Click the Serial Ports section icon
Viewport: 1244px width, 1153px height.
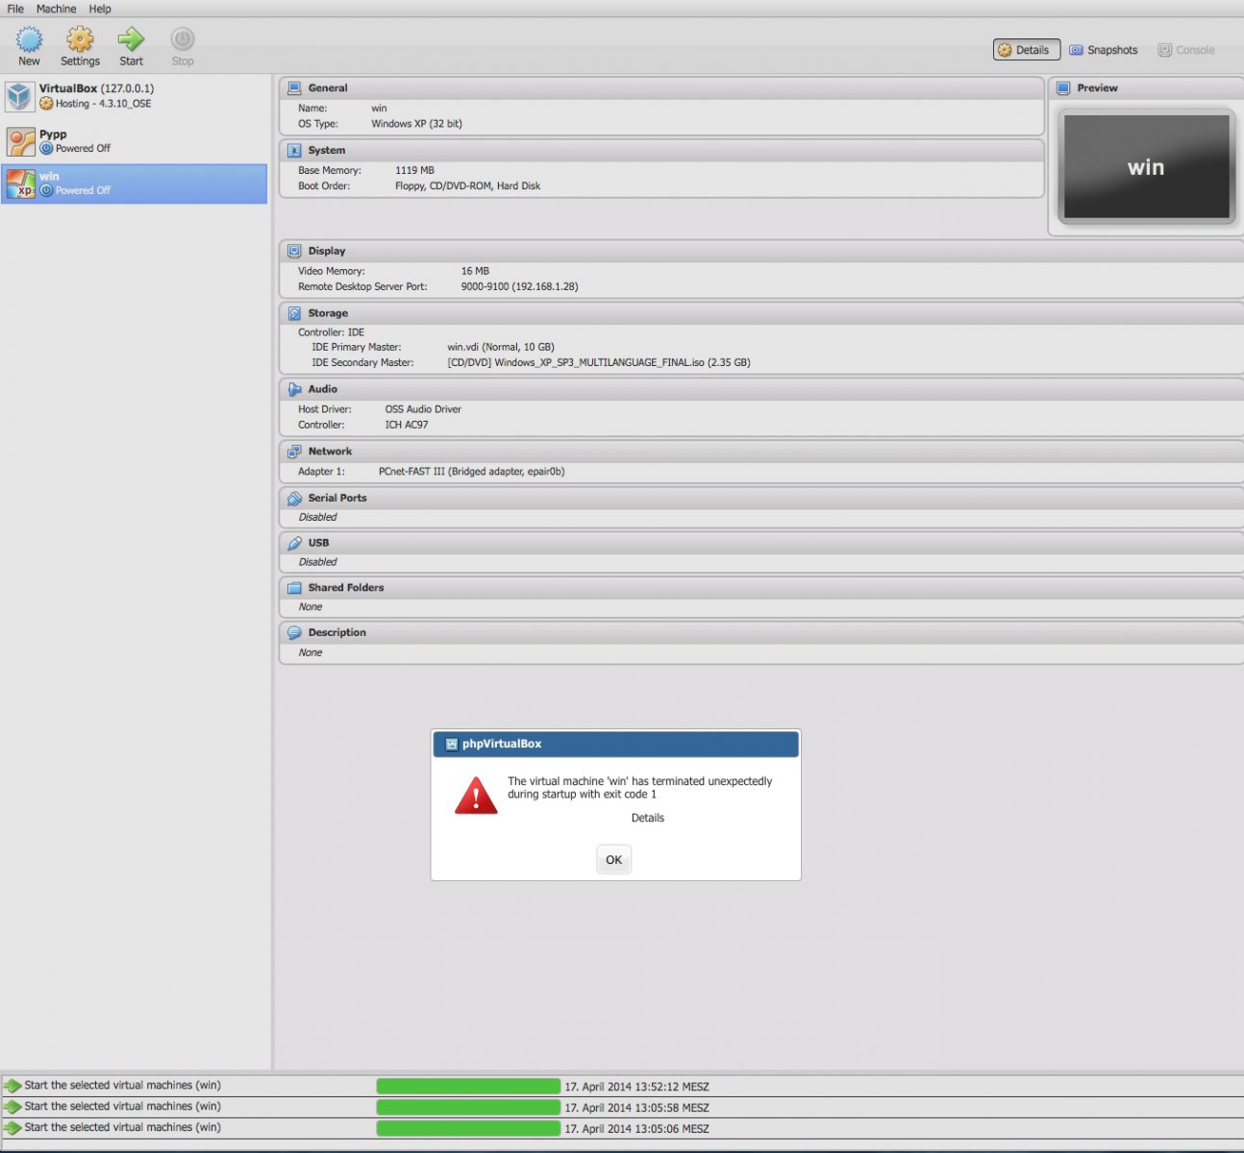pos(294,499)
